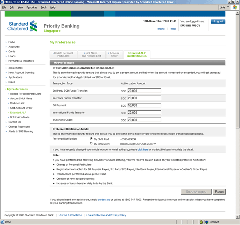The image size is (240, 225).
Task: Open Change Password in the sidebar
Action: (19, 127)
